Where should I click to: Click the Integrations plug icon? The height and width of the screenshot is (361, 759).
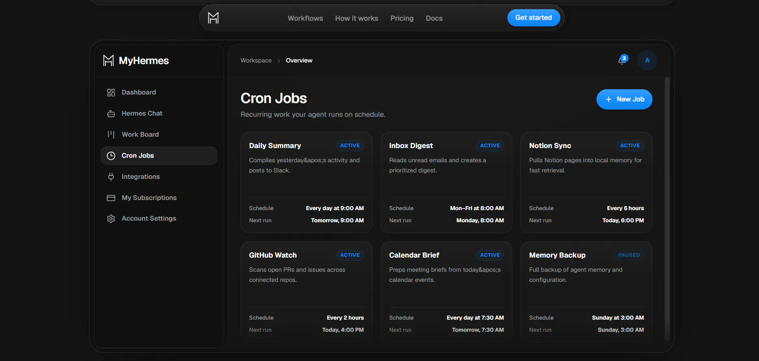coord(111,176)
